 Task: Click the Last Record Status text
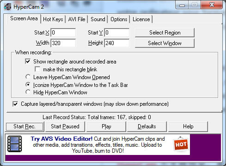click(97, 117)
